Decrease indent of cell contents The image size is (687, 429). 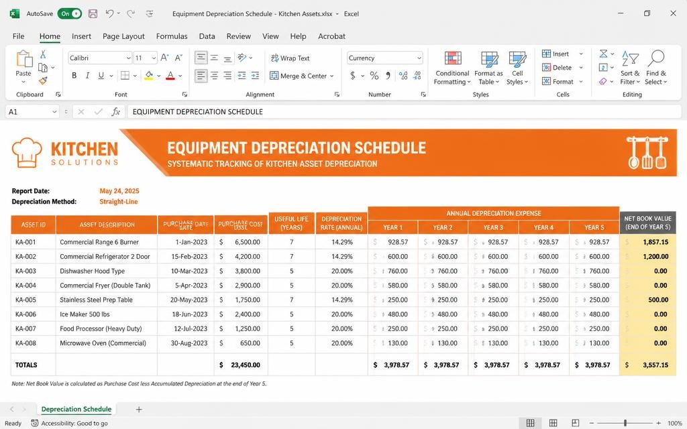(x=242, y=76)
